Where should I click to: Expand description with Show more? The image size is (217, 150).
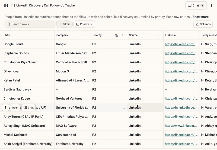(x=200, y=17)
